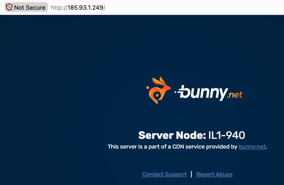Click the bunny.net logo wordmark
The height and width of the screenshot is (185, 284).
tap(209, 93)
